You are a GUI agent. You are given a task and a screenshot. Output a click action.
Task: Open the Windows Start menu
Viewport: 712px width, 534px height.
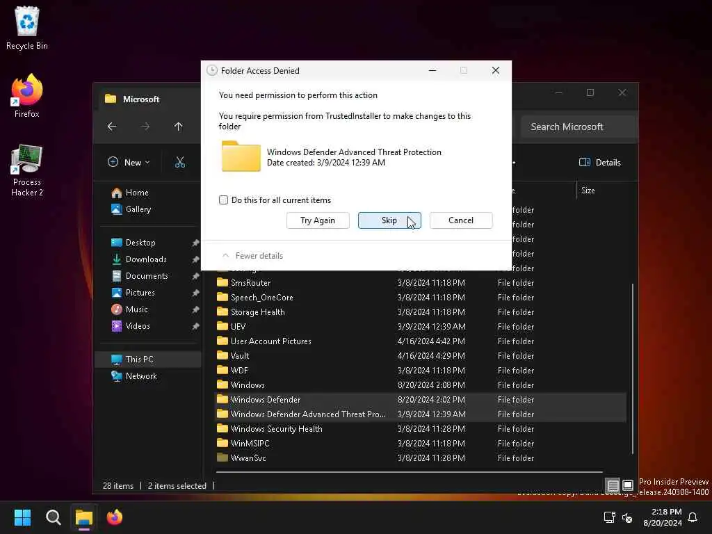pos(22,517)
